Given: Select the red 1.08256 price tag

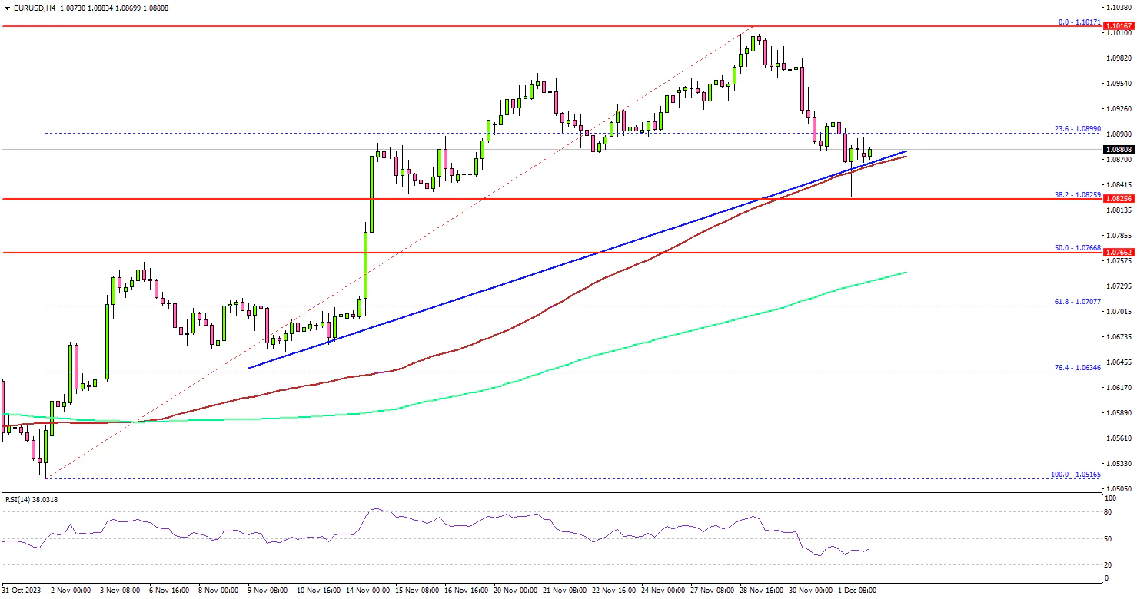Looking at the screenshot, I should pos(1118,198).
